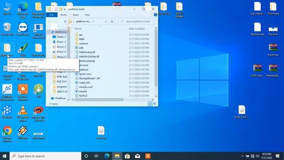The width and height of the screenshot is (284, 160).
Task: Open Google Chrome from the desktop
Action: 7,134
